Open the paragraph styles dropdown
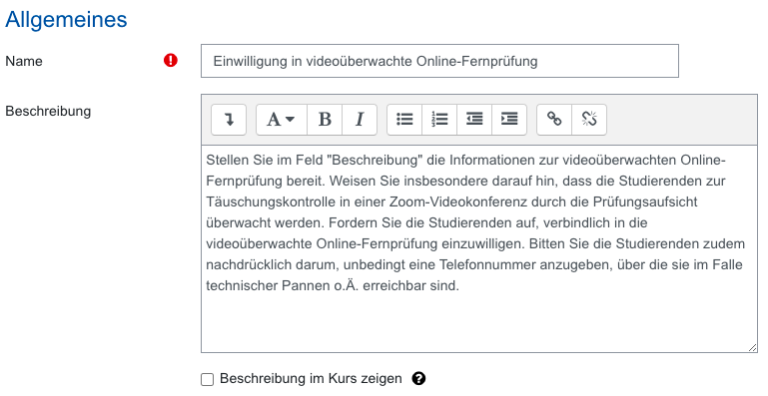Screen dimensions: 768x396 coord(282,120)
